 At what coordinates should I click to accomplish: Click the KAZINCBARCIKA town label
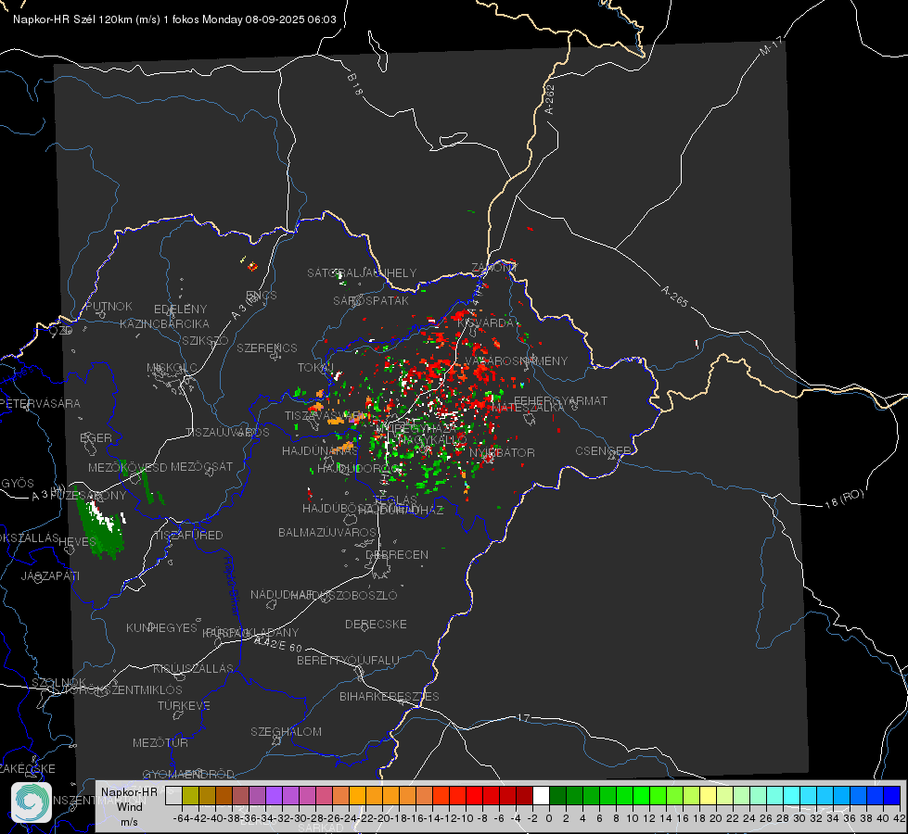(x=164, y=323)
